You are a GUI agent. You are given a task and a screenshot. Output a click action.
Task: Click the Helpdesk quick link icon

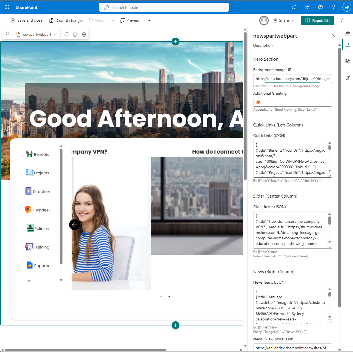28,209
